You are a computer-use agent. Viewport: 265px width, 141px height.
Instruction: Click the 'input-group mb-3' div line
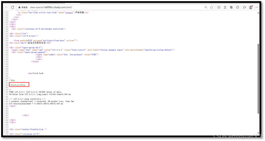pos(26,48)
